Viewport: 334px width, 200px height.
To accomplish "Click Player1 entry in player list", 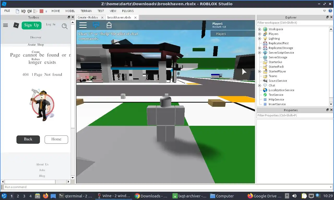I will point(233,34).
